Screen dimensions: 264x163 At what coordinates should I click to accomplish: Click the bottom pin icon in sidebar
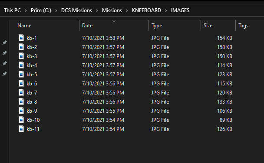click(5, 74)
